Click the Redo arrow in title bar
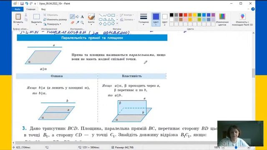This screenshot has width=267, height=150. click(x=31, y=3)
